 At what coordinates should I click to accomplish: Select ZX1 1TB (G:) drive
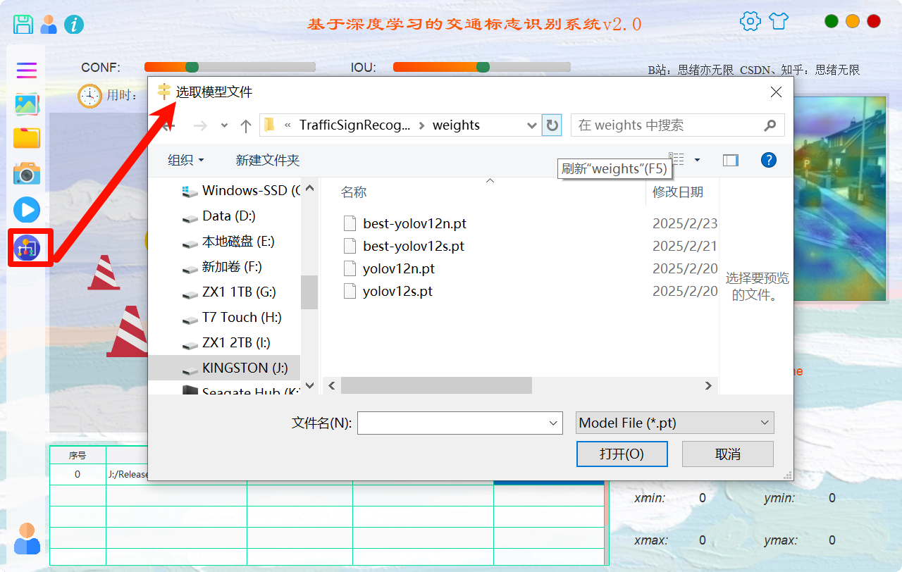239,292
